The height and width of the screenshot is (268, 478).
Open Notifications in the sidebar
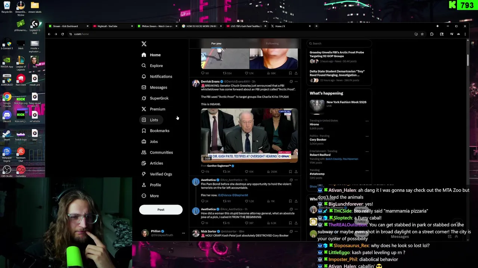click(x=157, y=77)
